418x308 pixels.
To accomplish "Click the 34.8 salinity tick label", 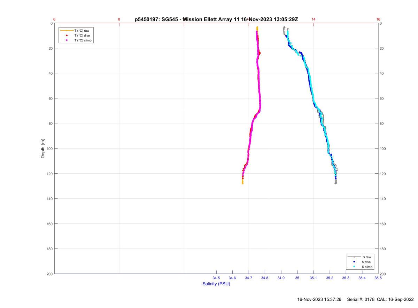I will pyautogui.click(x=265, y=278).
